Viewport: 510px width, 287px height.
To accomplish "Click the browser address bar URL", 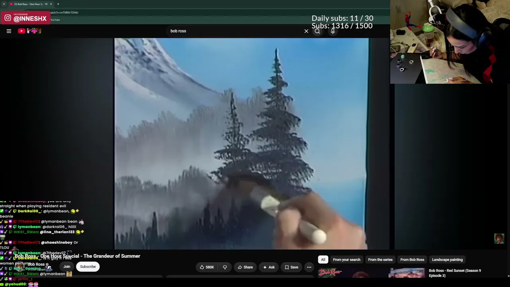I will (x=64, y=12).
